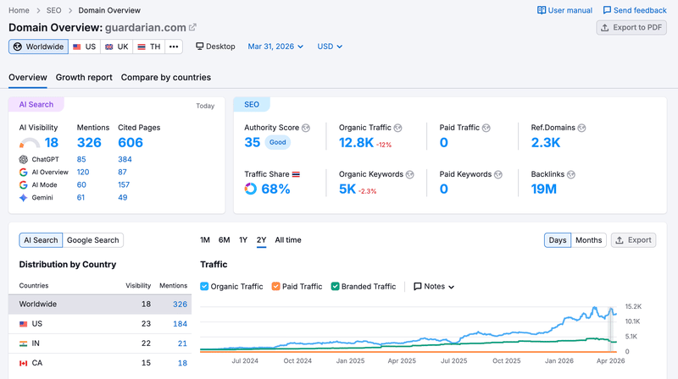Viewport: 678px width, 379px height.
Task: Open external link icon beside guardarian.com
Action: click(x=193, y=27)
